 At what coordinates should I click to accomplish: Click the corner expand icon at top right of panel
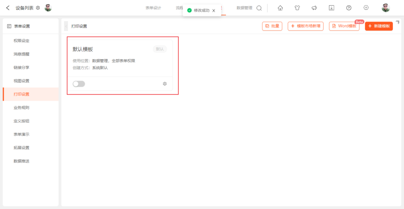pos(397,23)
